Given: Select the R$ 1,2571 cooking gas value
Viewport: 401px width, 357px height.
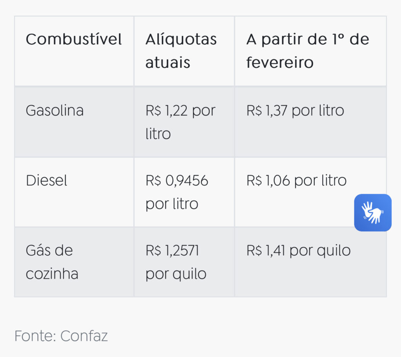Looking at the screenshot, I should [x=172, y=251].
